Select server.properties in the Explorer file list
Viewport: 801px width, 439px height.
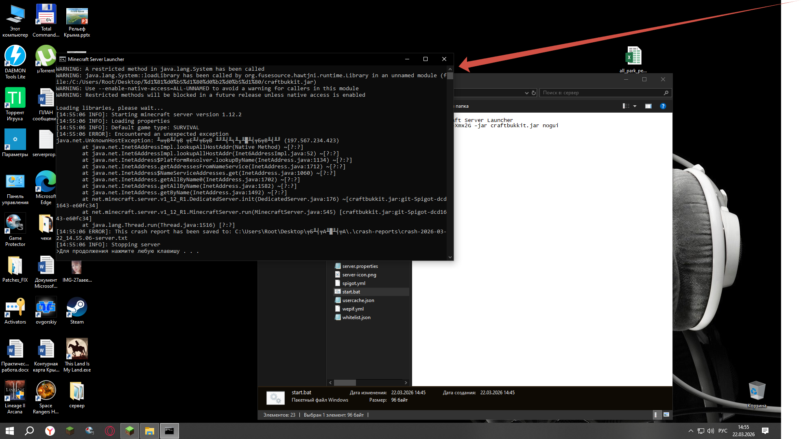[x=360, y=266]
